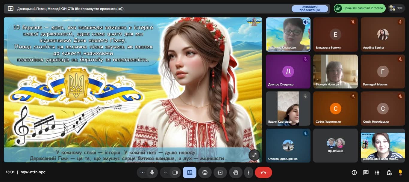Click the present screen icon
This screenshot has height=182, width=409.
tap(190, 172)
